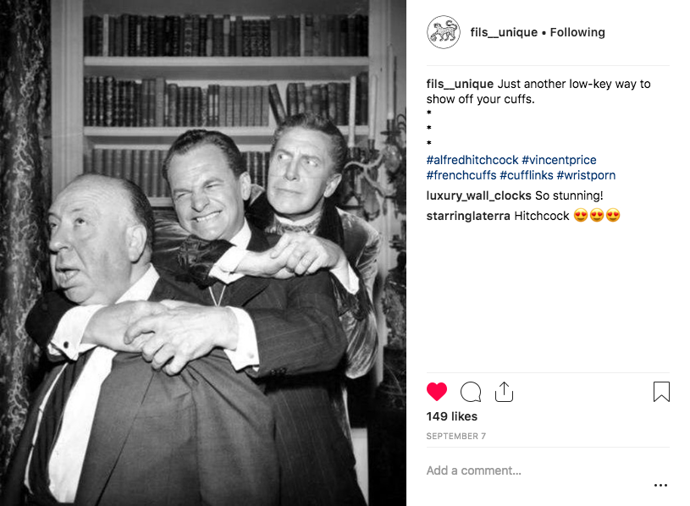Select the black-and-white post photo
This screenshot has height=506, width=690.
coord(203,253)
